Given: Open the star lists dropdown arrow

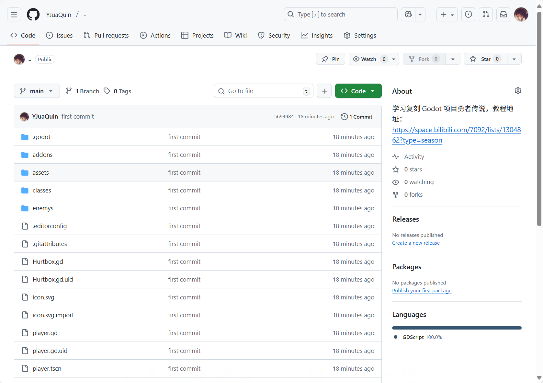Looking at the screenshot, I should pyautogui.click(x=514, y=59).
